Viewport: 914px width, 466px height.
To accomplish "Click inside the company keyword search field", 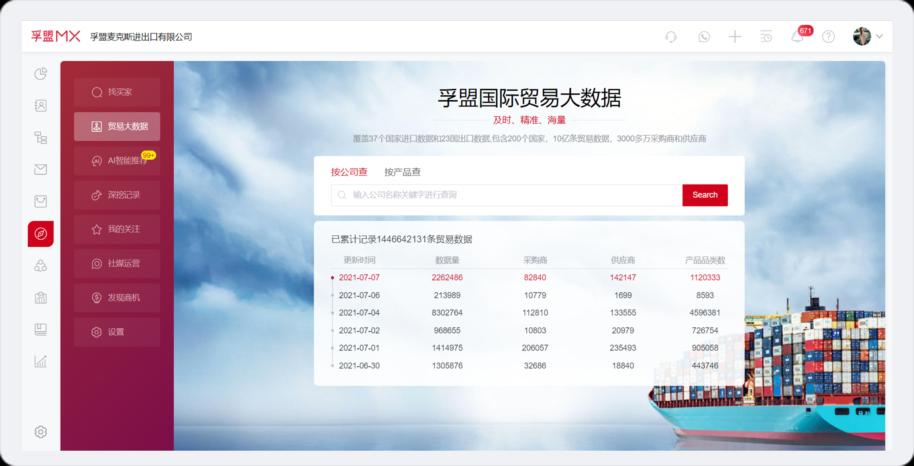I will click(x=470, y=195).
